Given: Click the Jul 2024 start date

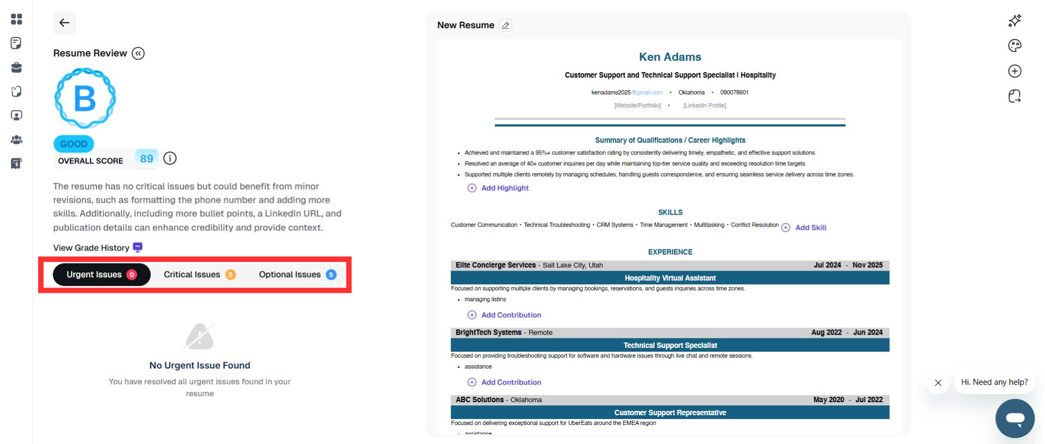Looking at the screenshot, I should [827, 265].
